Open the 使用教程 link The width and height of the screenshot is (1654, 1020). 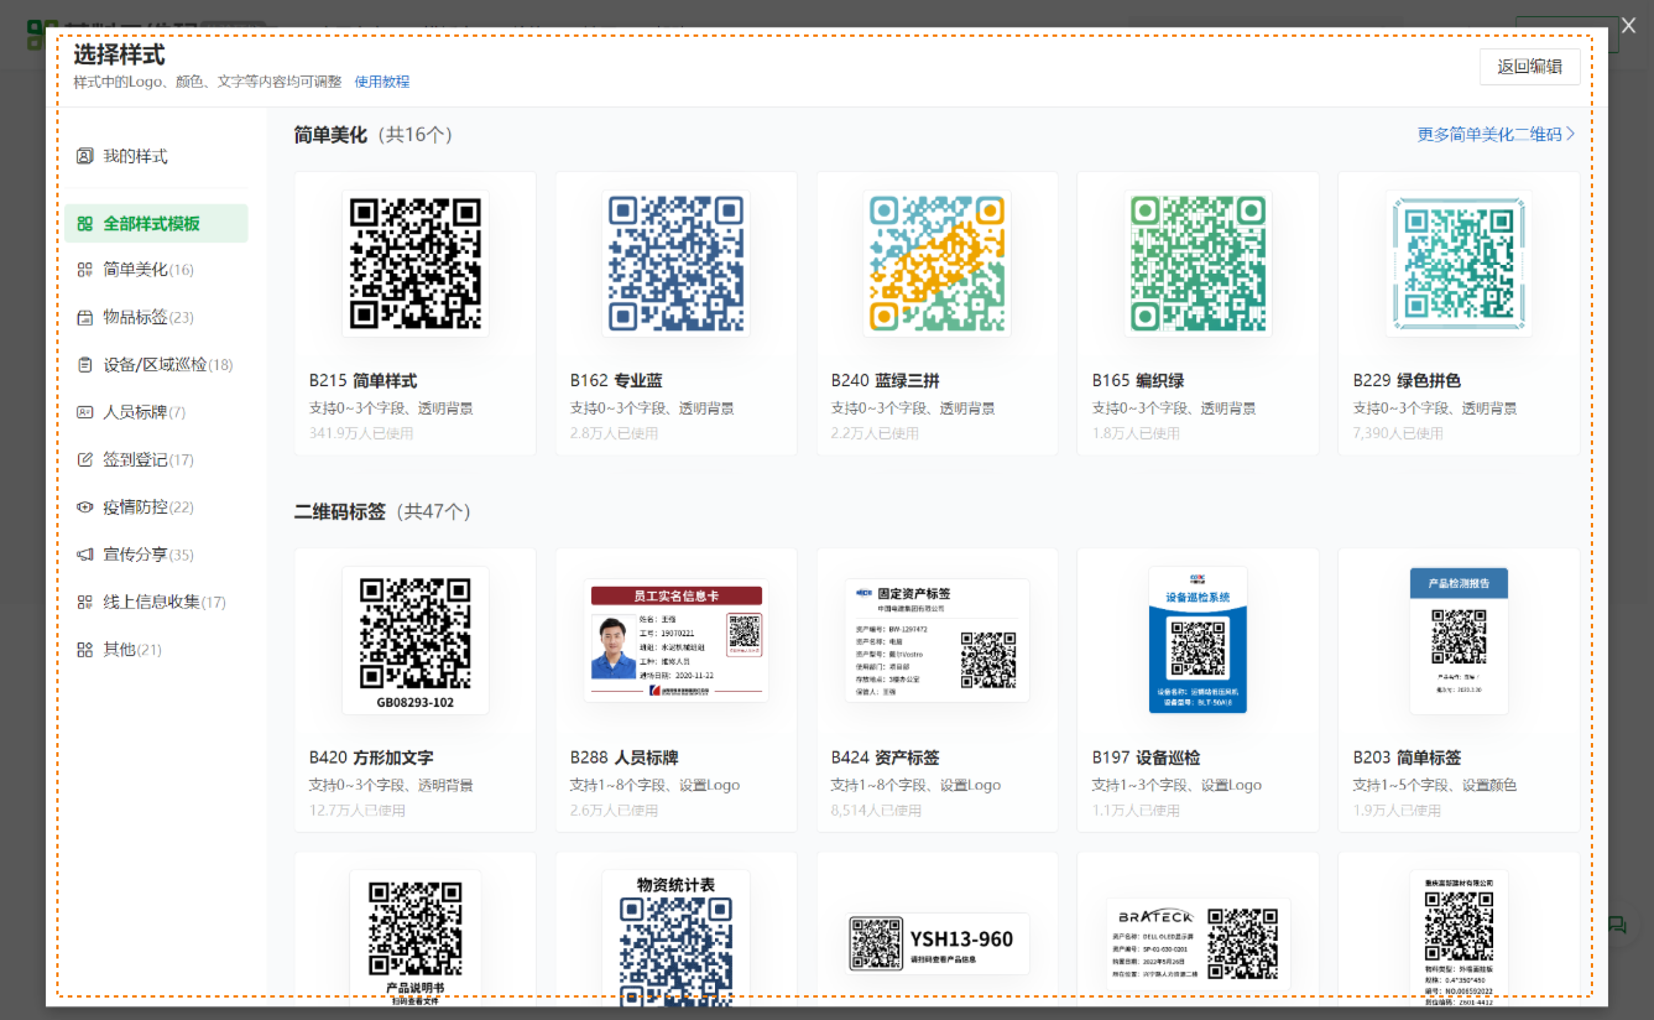tap(381, 82)
